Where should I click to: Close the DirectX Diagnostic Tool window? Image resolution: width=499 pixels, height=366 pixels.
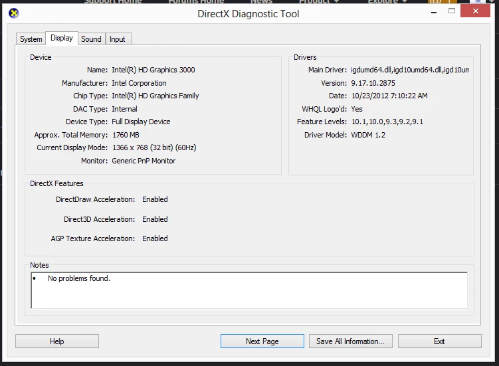coord(476,11)
